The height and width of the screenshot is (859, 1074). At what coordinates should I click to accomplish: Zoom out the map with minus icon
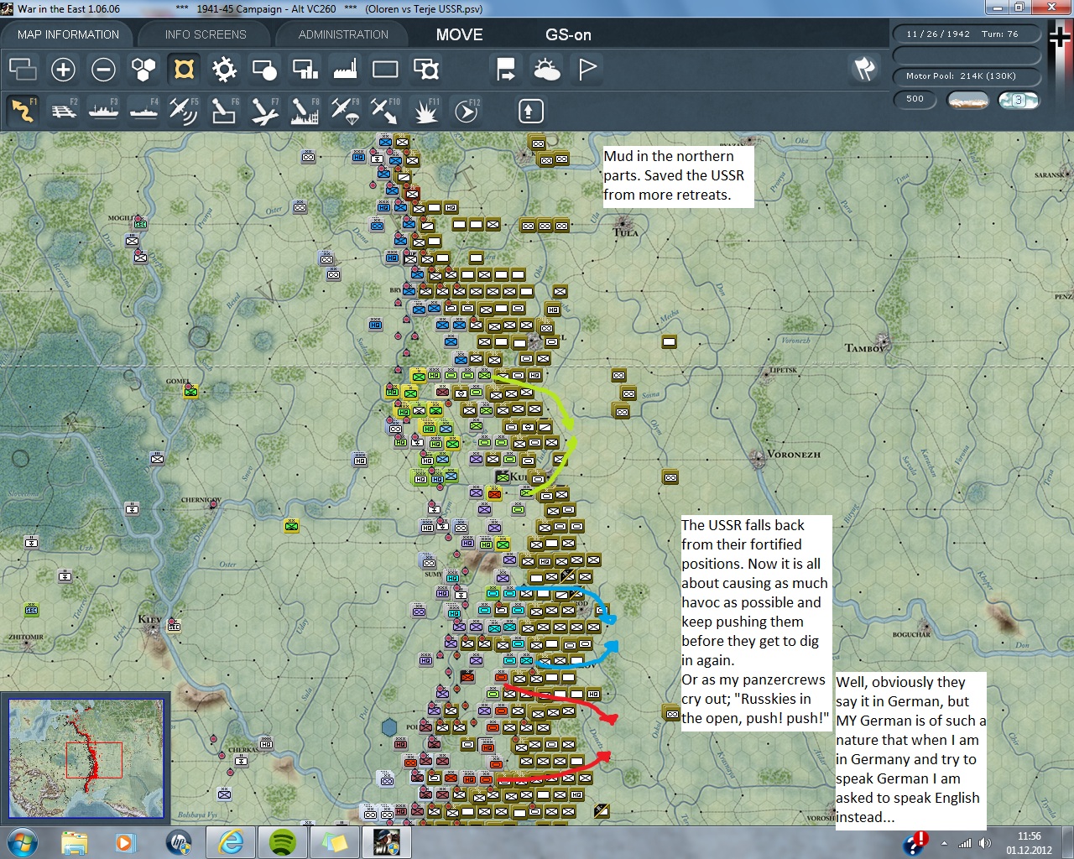point(103,69)
